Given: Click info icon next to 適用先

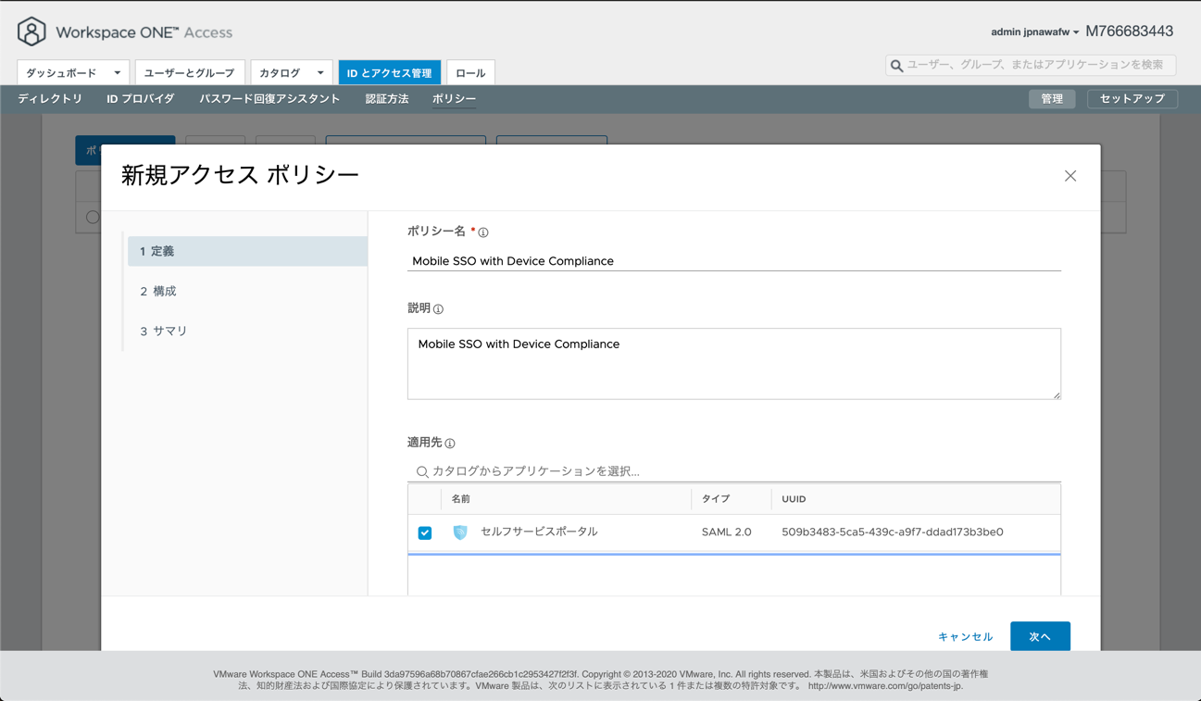Looking at the screenshot, I should click(450, 444).
